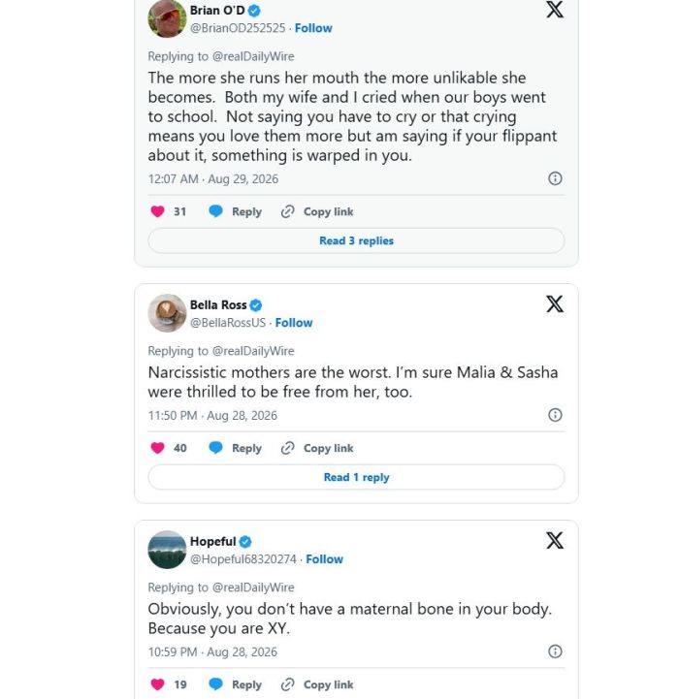Click info icon on Bella Ross tweet

tap(555, 415)
